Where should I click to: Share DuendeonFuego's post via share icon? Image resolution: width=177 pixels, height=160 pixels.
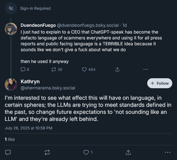click(117, 69)
